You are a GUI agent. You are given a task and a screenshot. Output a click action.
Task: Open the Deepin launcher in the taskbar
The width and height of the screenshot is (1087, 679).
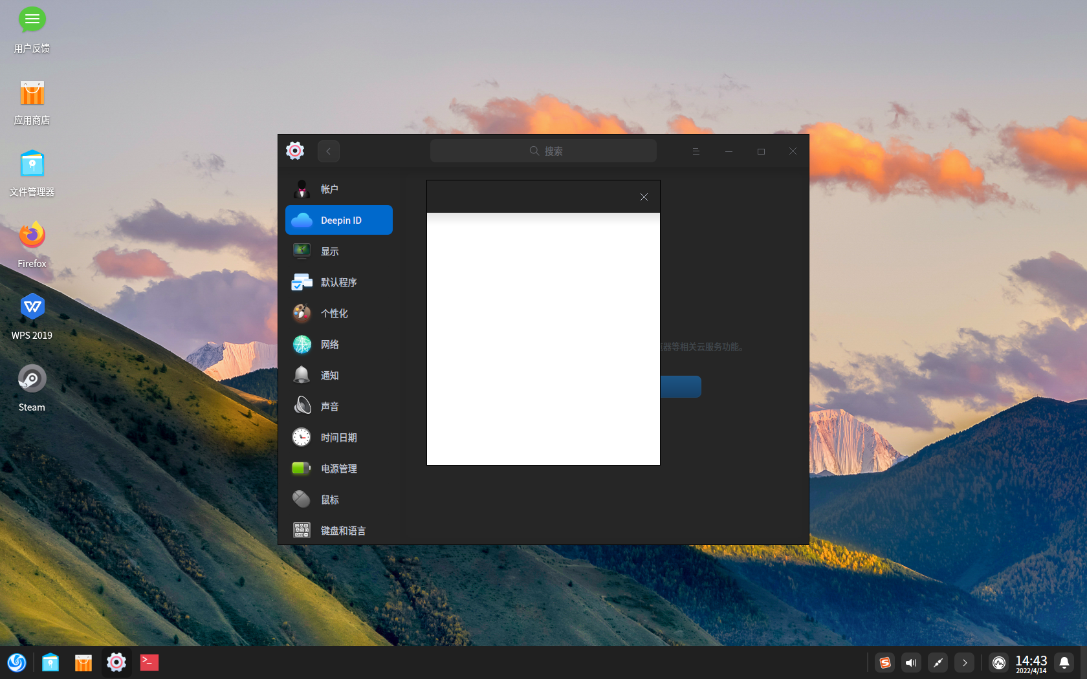click(x=17, y=663)
